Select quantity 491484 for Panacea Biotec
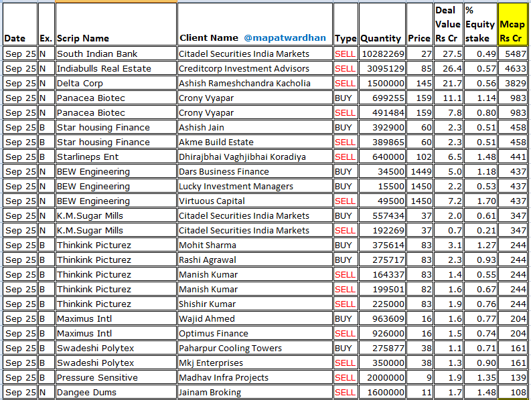Image resolution: width=531 pixels, height=400 pixels. click(382, 112)
